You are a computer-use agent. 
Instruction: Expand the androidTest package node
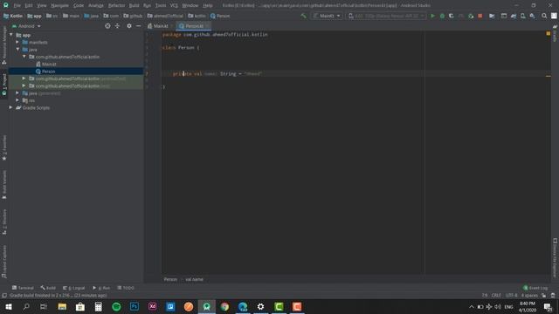24,78
